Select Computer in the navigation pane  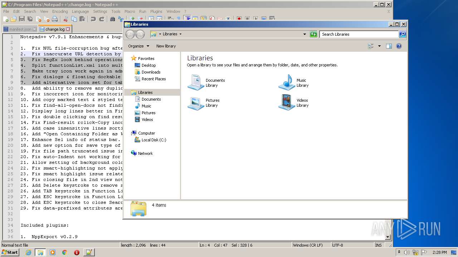(146, 133)
